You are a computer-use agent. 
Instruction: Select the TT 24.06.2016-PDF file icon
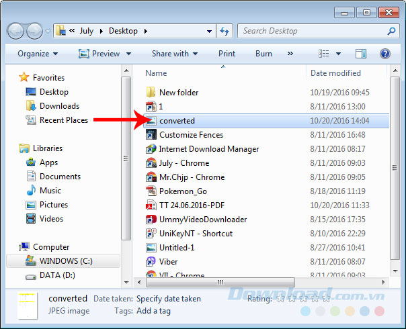click(151, 205)
